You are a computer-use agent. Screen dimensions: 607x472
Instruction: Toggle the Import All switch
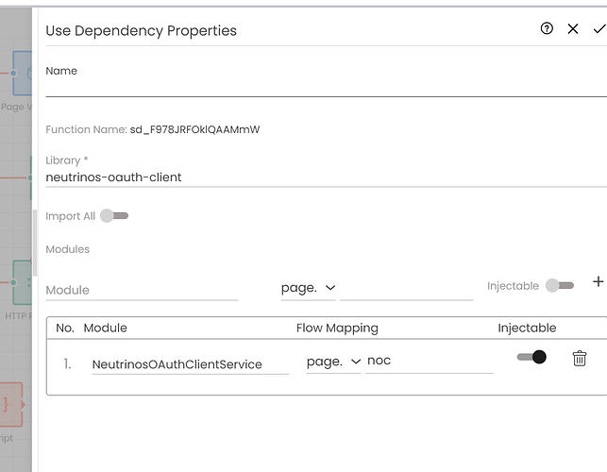coord(114,215)
